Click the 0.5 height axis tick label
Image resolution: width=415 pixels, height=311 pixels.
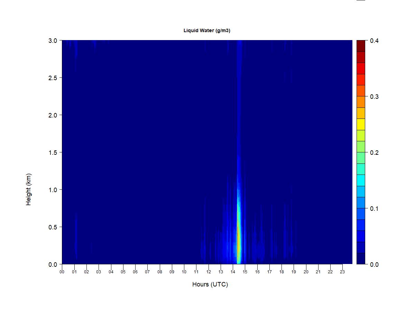tap(53, 227)
